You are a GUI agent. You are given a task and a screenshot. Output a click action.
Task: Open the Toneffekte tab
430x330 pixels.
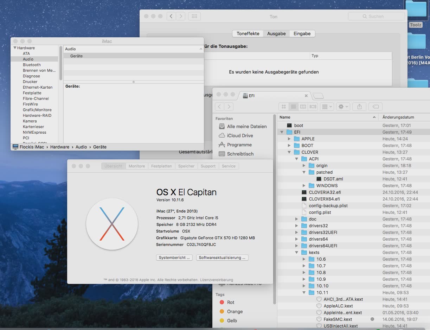click(x=248, y=34)
